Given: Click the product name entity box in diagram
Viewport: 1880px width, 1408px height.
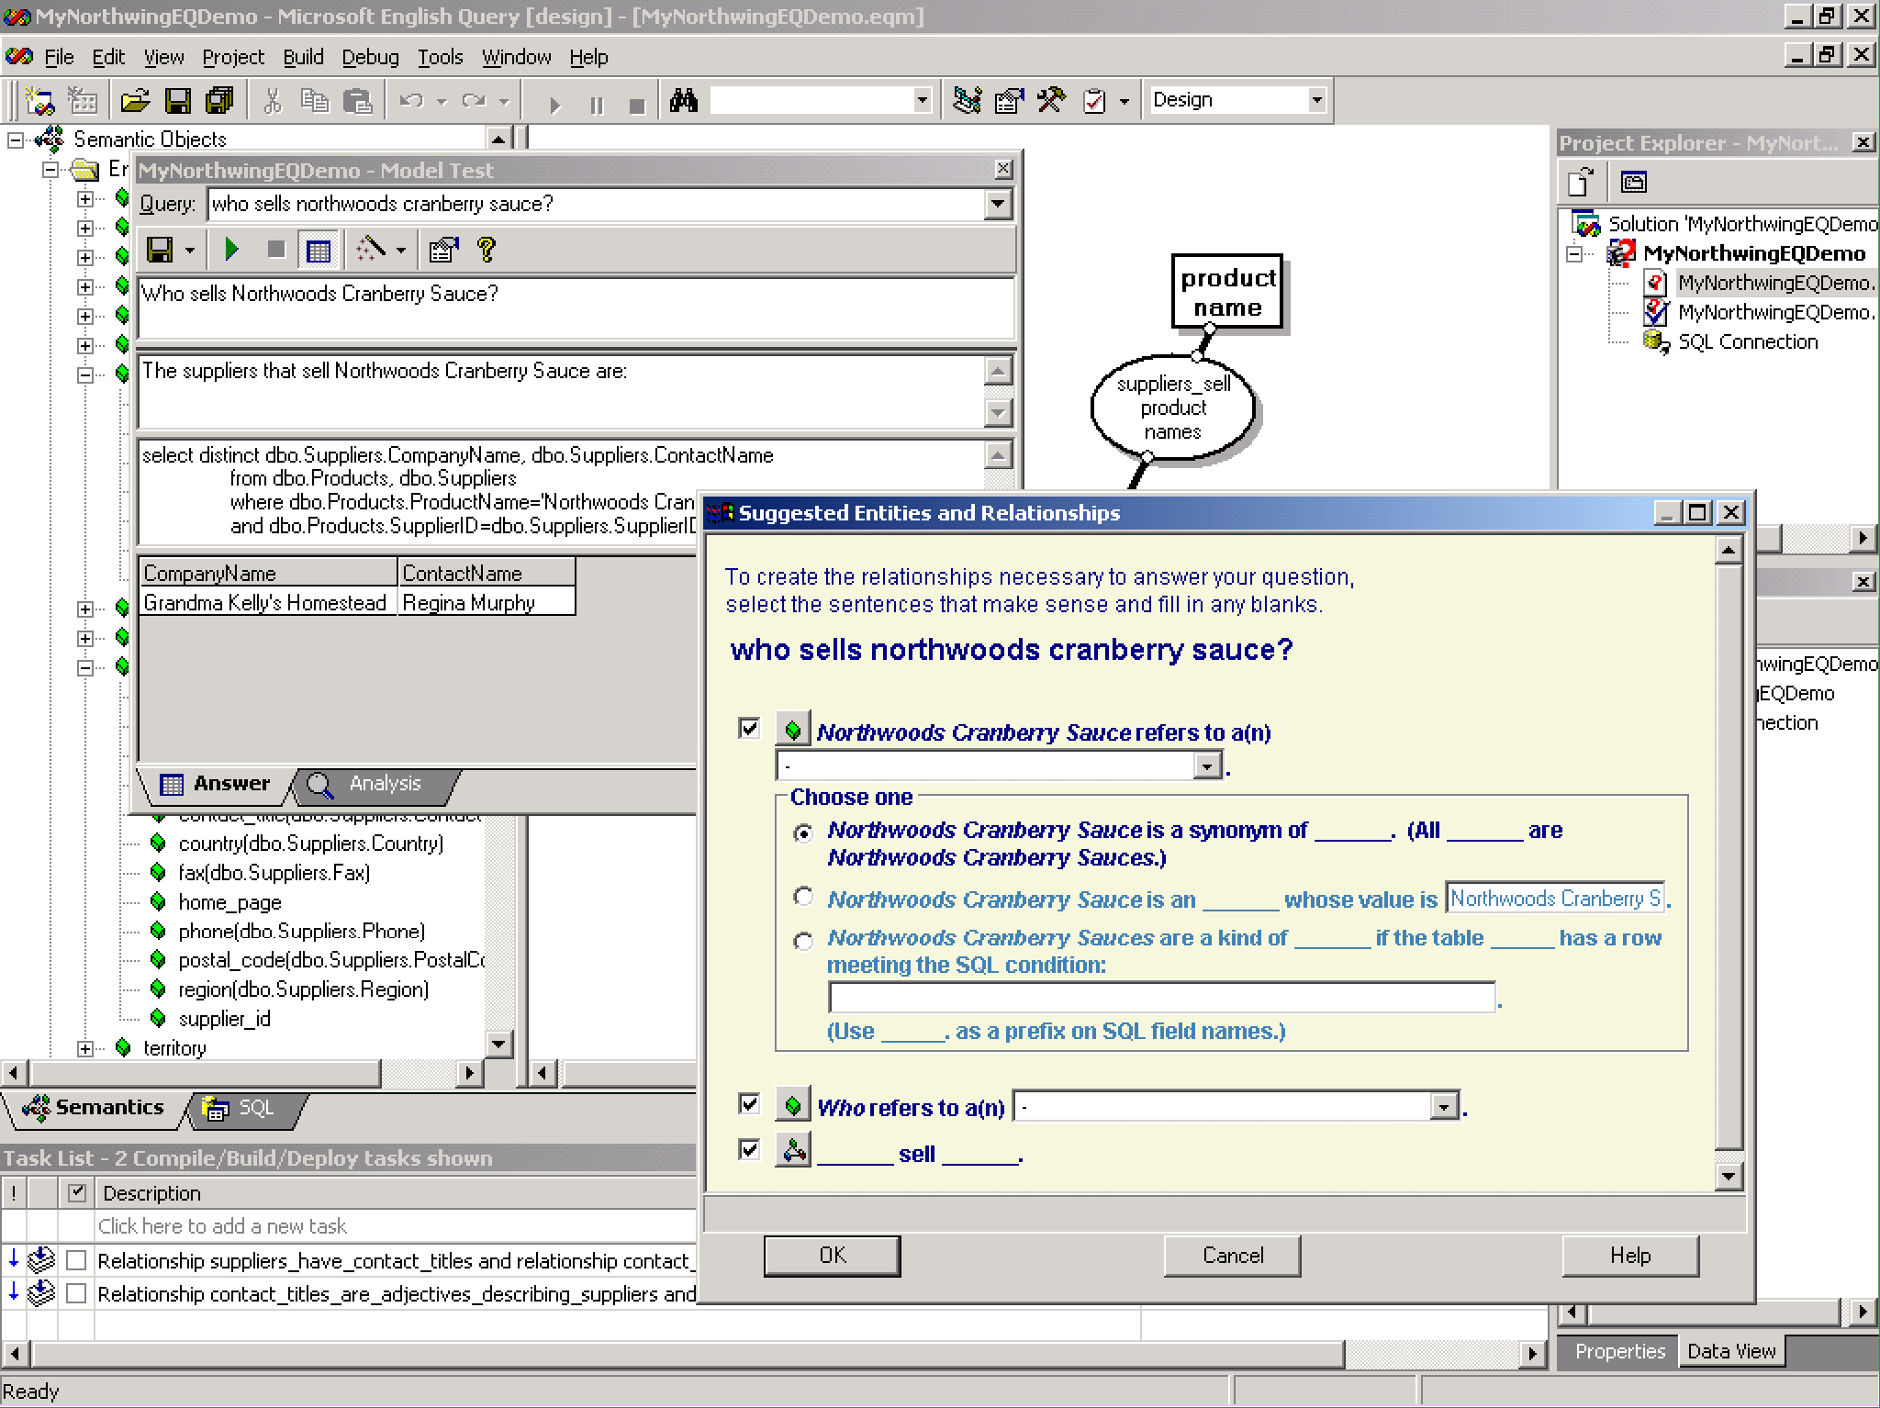Looking at the screenshot, I should [x=1227, y=292].
